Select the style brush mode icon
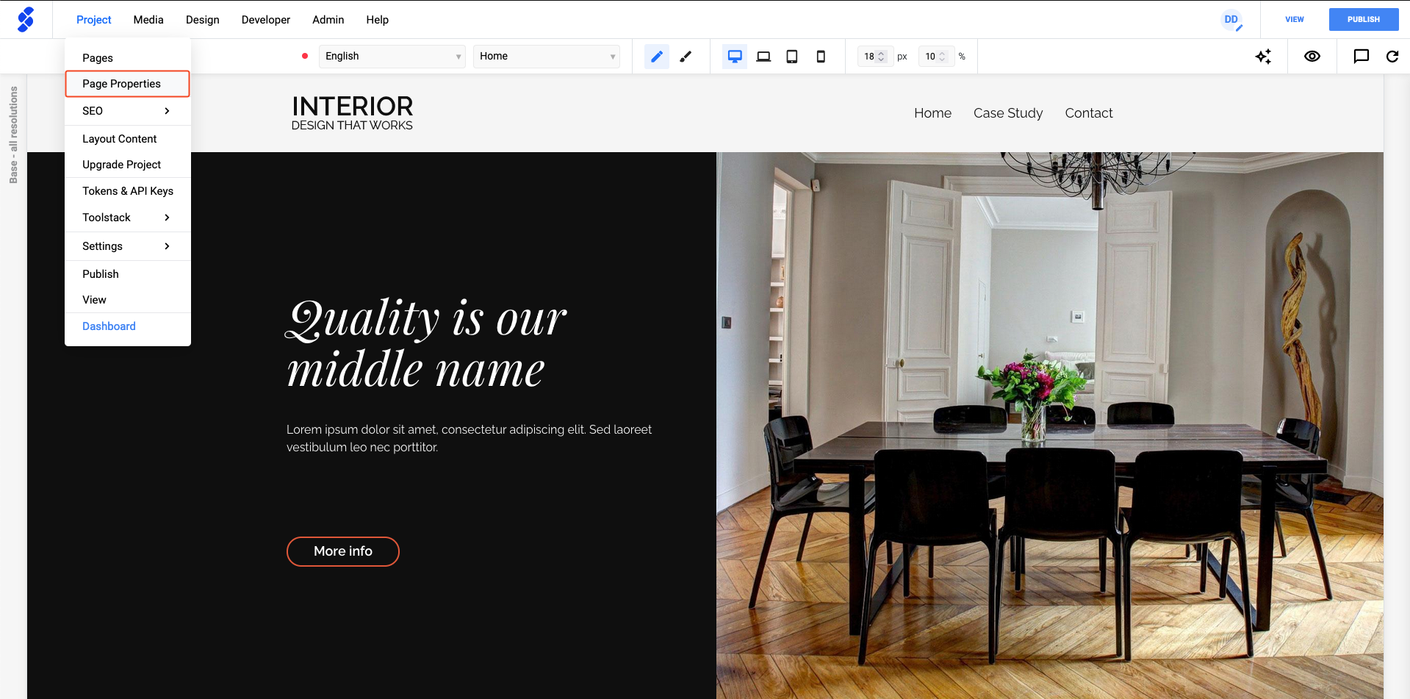This screenshot has width=1410, height=699. (x=686, y=56)
